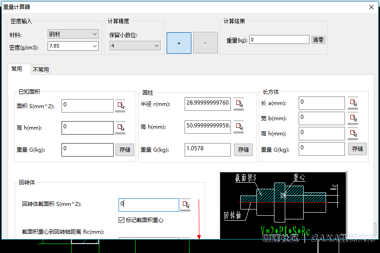Open the 材料 dropdown showing 钢材
Image resolution: width=380 pixels, height=253 pixels.
[73, 34]
